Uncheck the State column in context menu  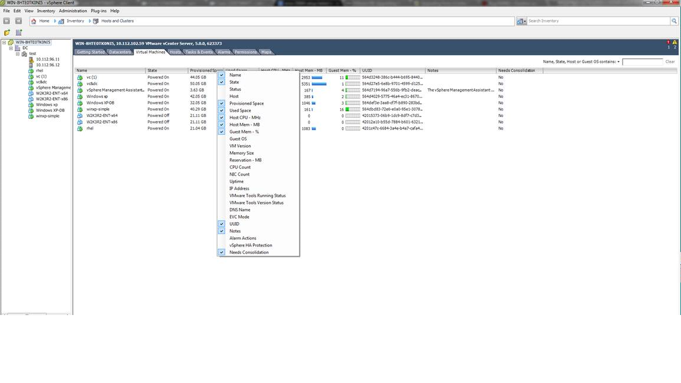pos(222,82)
